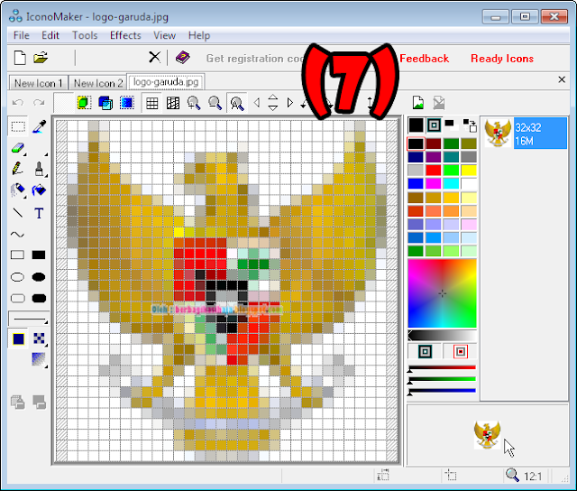Select the logo-garuda.jpg tab
This screenshot has height=491, width=577.
tap(166, 82)
